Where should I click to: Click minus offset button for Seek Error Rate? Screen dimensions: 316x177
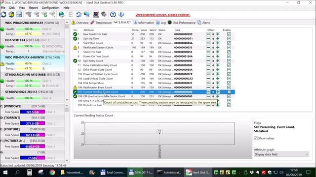[x=208, y=52]
